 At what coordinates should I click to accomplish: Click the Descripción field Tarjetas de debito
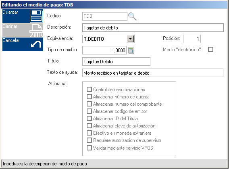[x=153, y=27]
